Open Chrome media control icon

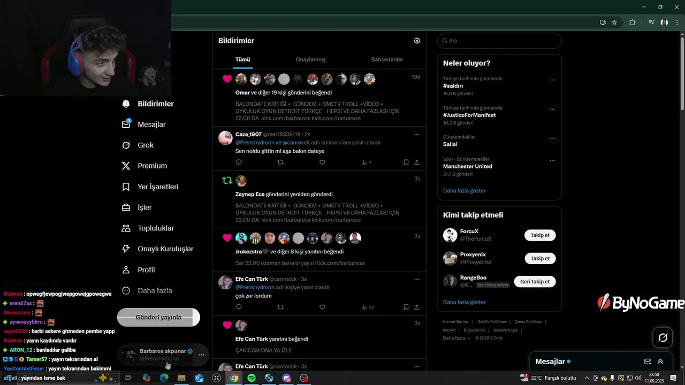651,22
